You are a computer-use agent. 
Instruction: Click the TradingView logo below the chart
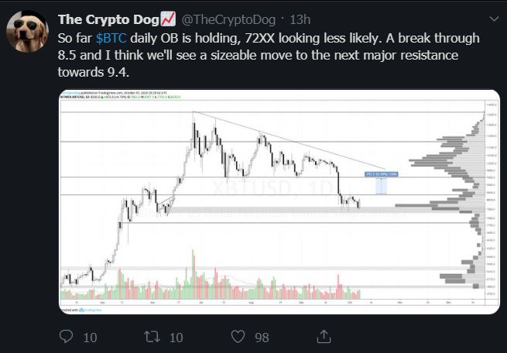75,309
